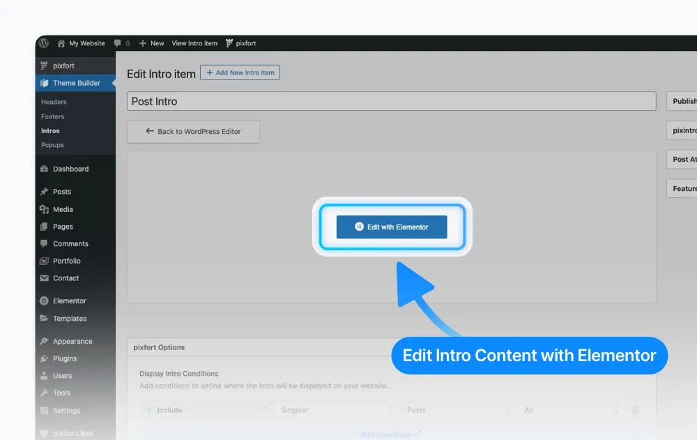The width and height of the screenshot is (697, 440).
Task: Click the Elementor sidebar icon
Action: pyautogui.click(x=44, y=301)
